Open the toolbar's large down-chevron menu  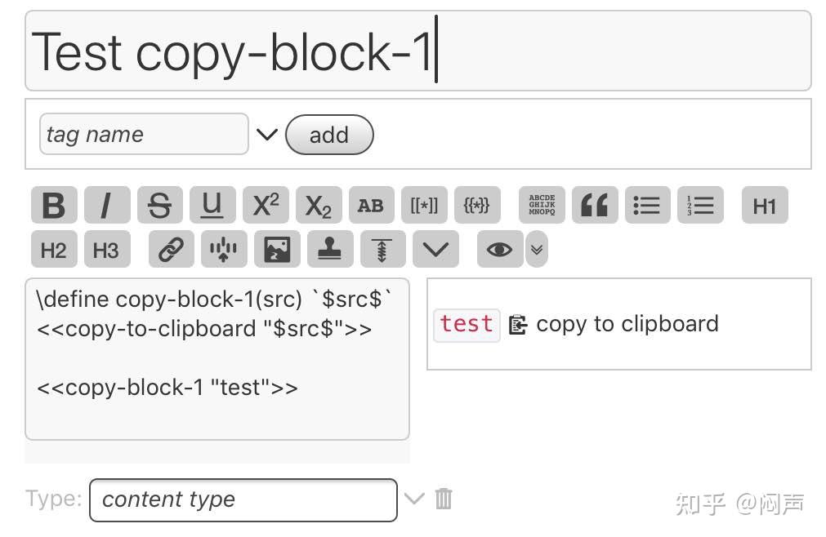435,250
